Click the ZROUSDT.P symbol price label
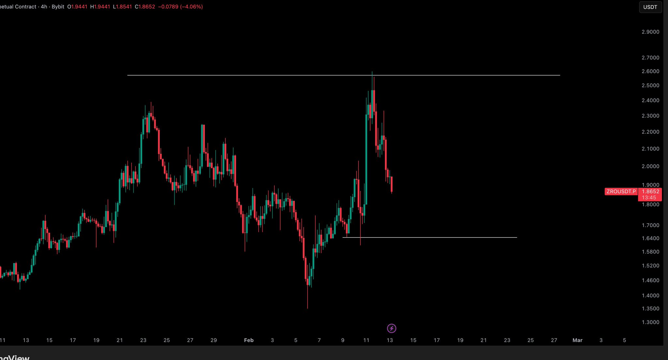The image size is (668, 360). point(621,192)
